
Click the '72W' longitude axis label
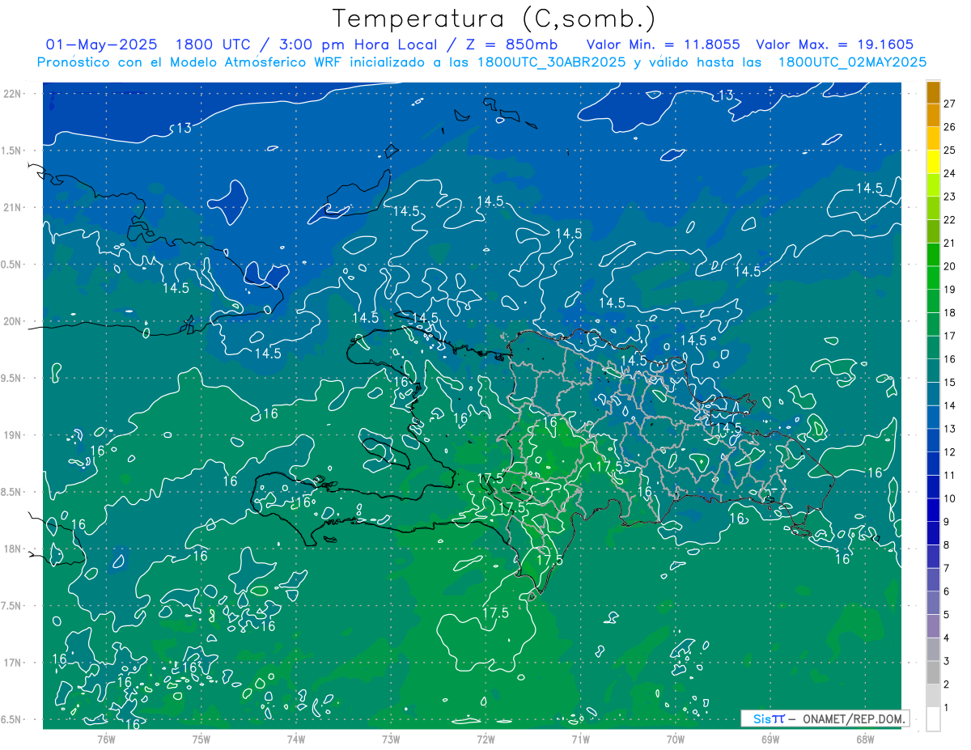point(485,739)
